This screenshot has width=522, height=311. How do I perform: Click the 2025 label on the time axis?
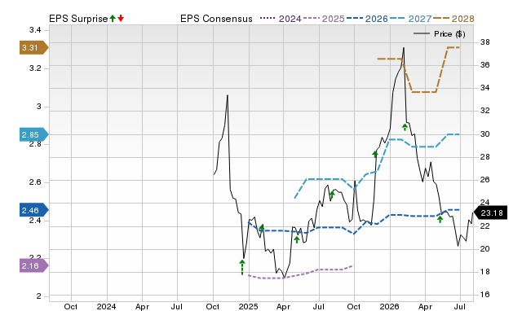pyautogui.click(x=248, y=307)
